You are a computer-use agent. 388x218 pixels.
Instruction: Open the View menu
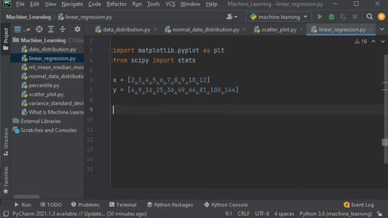coord(50,4)
